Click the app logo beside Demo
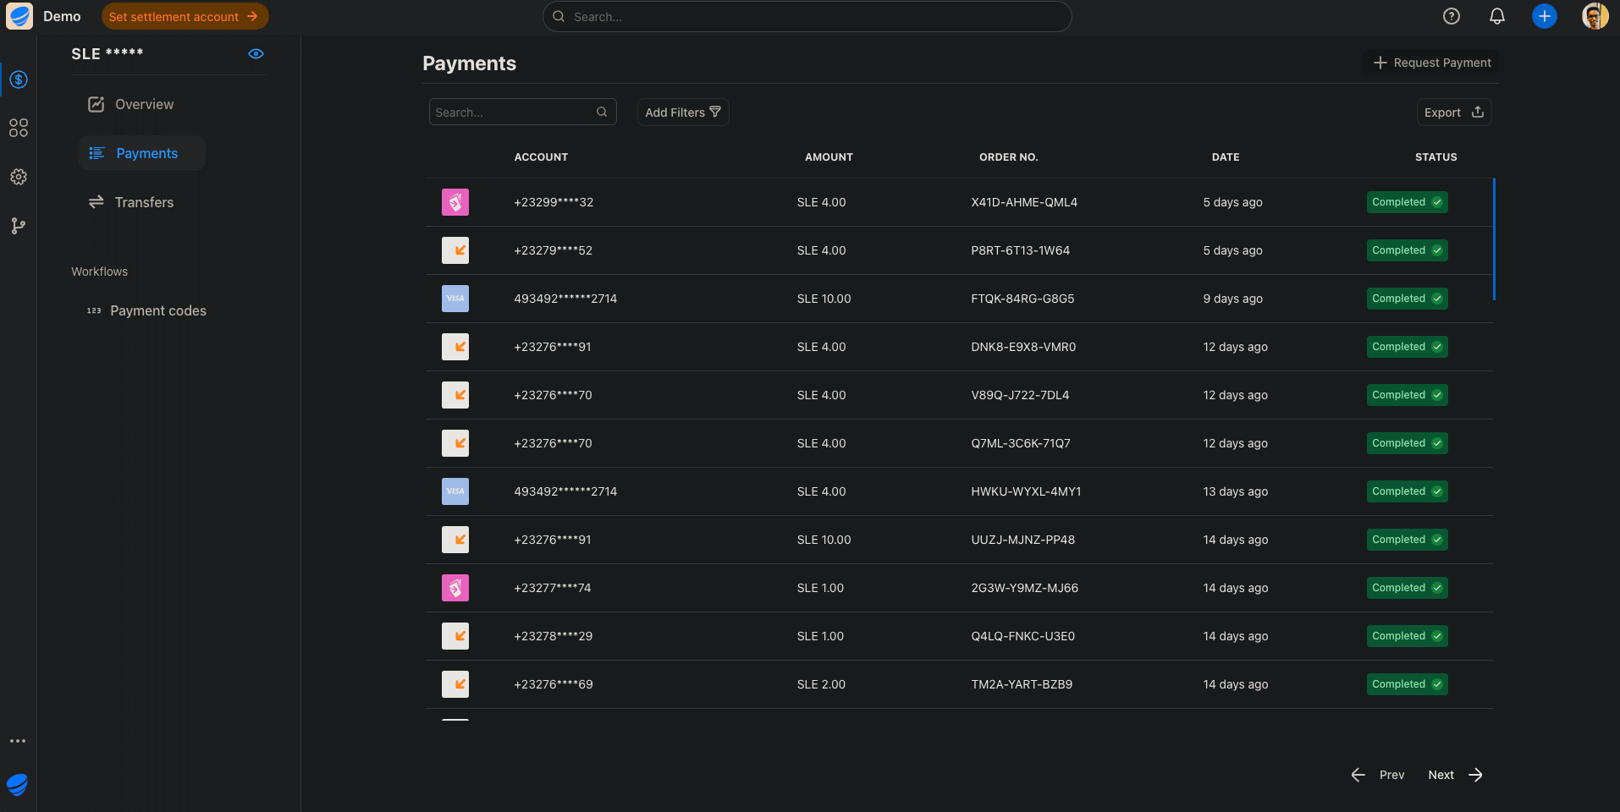1620x812 pixels. point(19,16)
